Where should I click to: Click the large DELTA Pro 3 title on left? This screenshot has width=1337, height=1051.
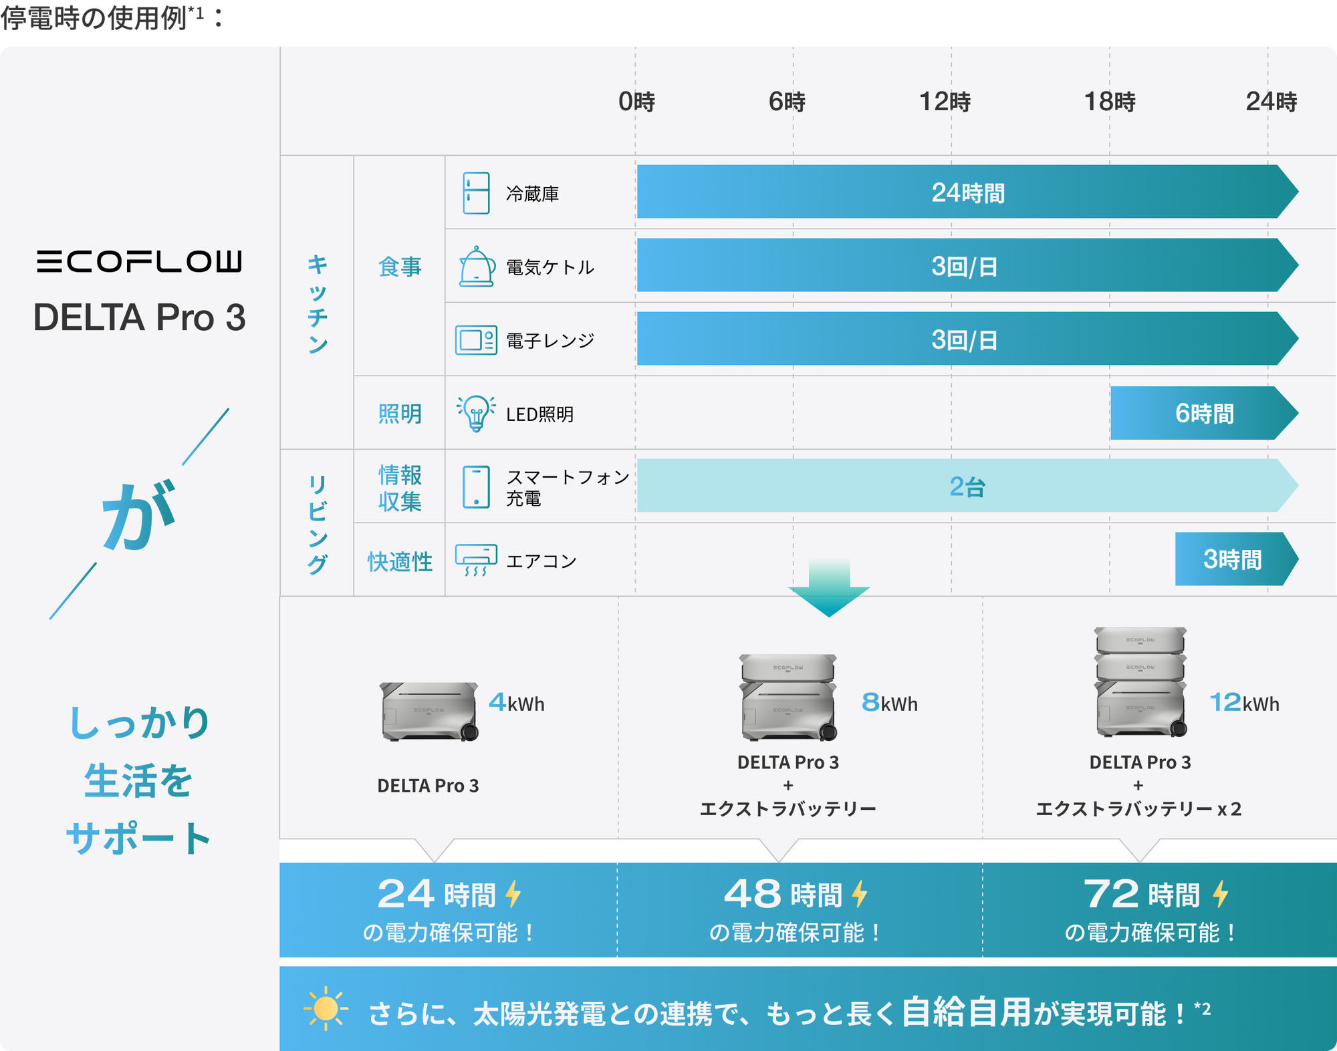pyautogui.click(x=139, y=317)
